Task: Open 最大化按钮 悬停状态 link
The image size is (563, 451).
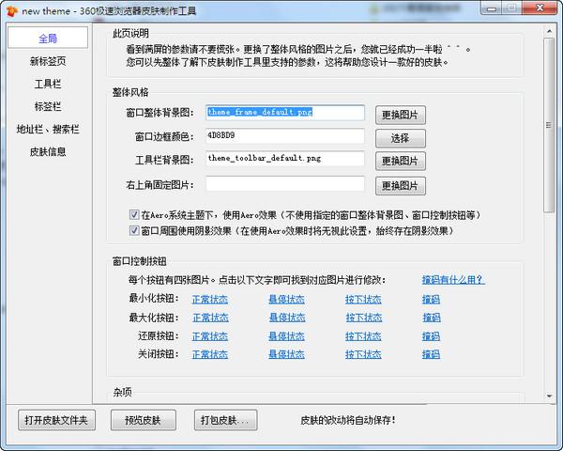Action: click(287, 318)
